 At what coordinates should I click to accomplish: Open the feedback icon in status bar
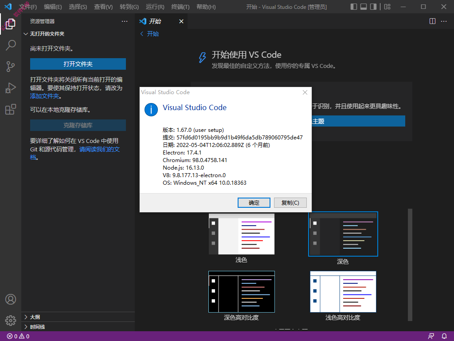431,337
